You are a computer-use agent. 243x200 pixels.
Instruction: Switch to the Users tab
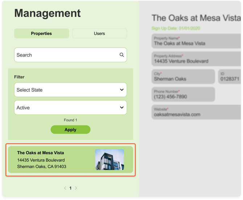99,33
